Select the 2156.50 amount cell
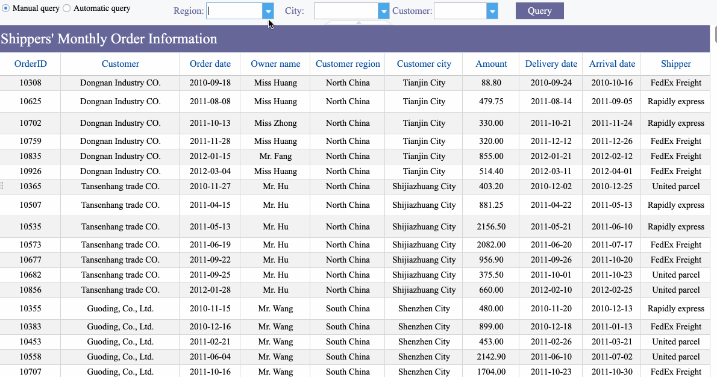The image size is (717, 377). tap(491, 227)
